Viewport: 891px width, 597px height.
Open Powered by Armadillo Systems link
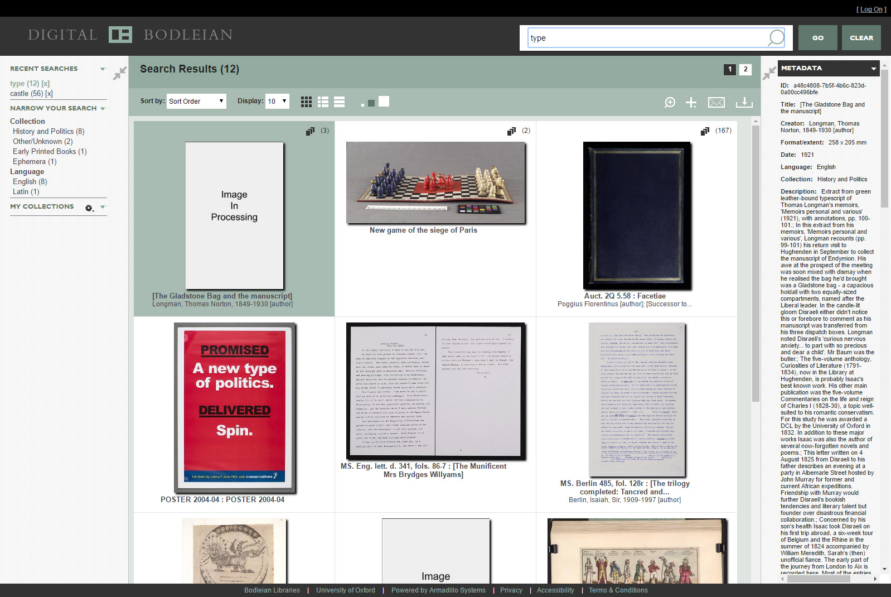click(x=438, y=590)
